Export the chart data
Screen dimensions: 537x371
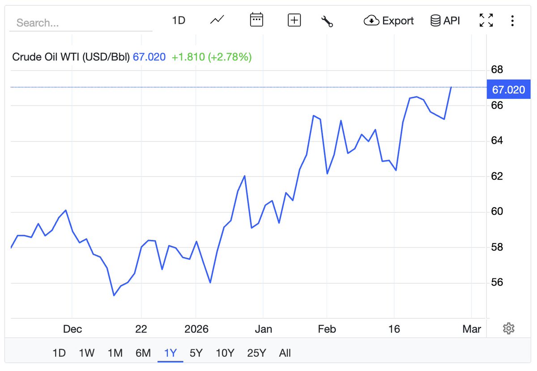tap(389, 21)
